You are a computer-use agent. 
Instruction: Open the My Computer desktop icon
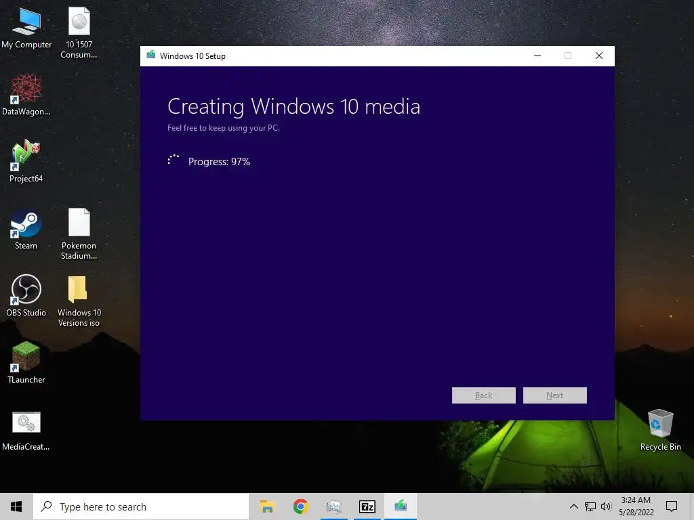[x=26, y=27]
